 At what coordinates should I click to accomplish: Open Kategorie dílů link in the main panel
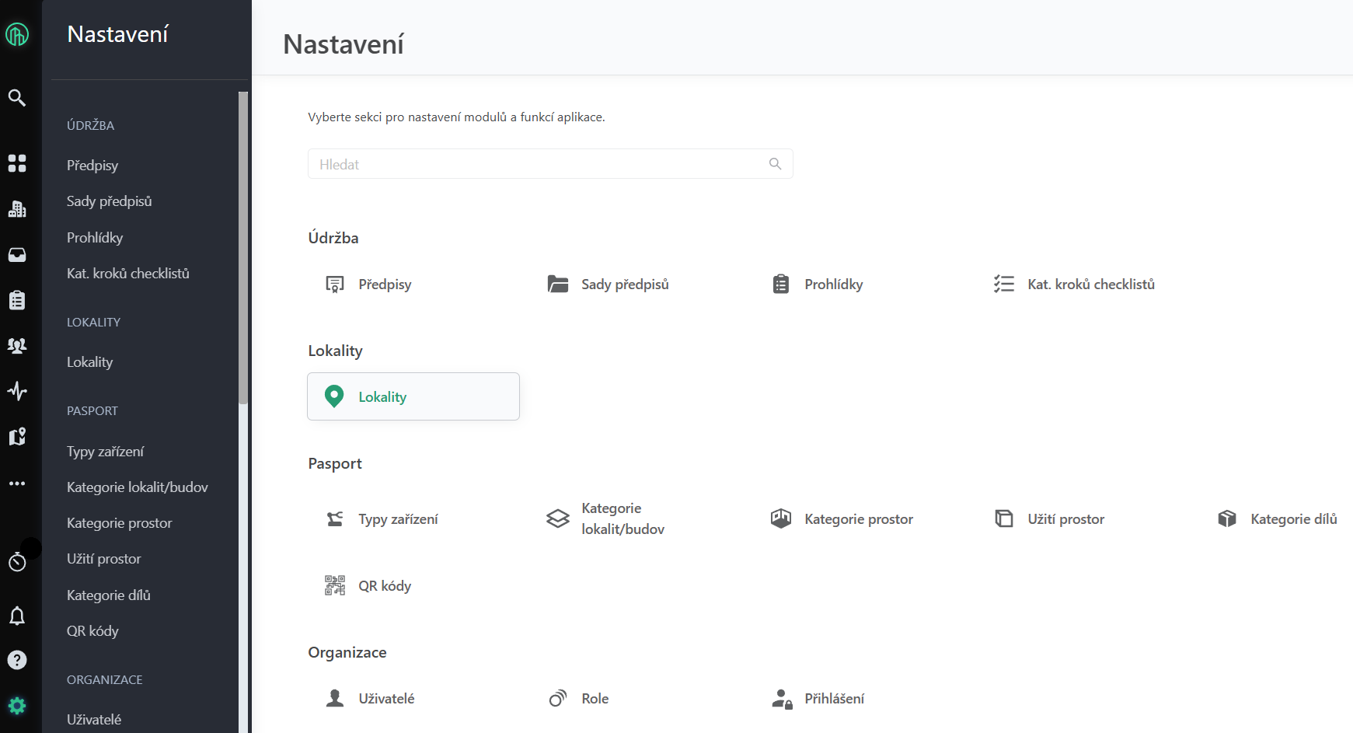[x=1294, y=519]
